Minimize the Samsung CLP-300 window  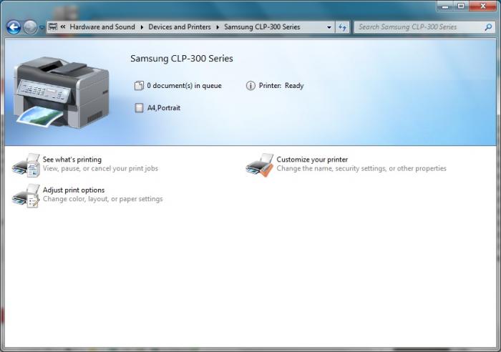tap(445, 6)
